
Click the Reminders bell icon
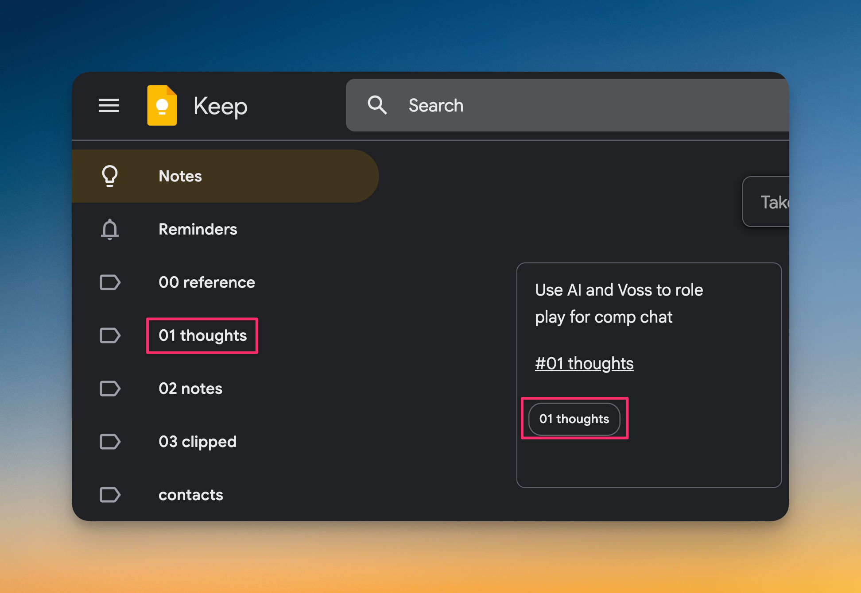110,229
